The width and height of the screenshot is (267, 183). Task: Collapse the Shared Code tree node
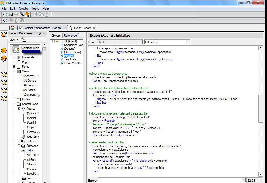coord(14,104)
